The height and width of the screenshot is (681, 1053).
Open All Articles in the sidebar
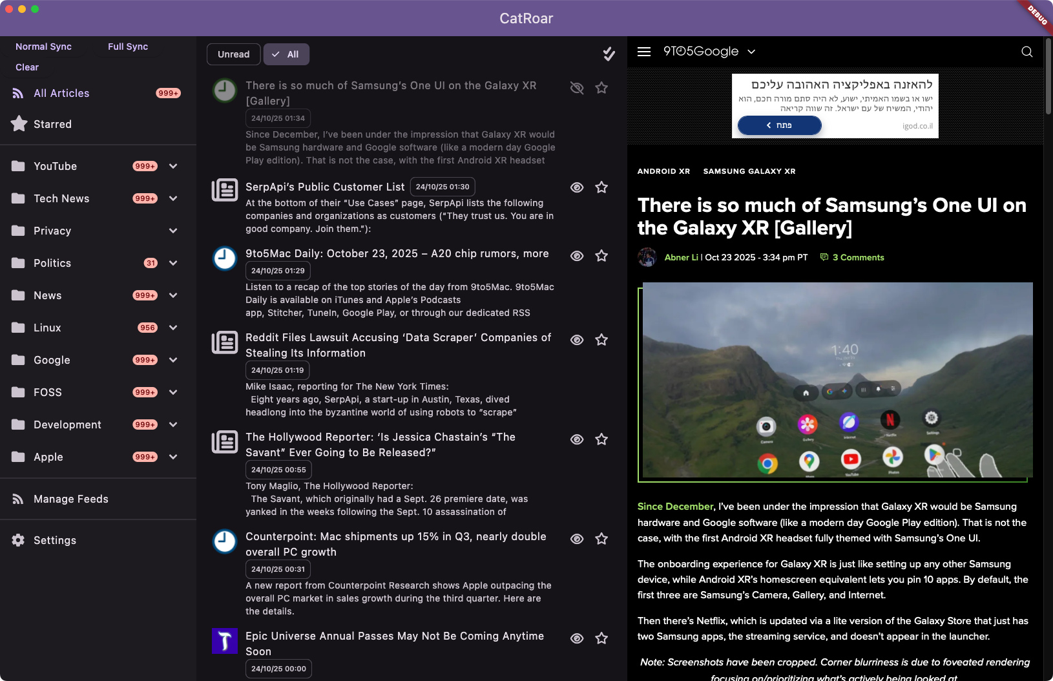(x=97, y=93)
